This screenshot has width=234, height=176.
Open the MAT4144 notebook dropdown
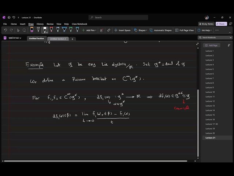click(x=15, y=38)
